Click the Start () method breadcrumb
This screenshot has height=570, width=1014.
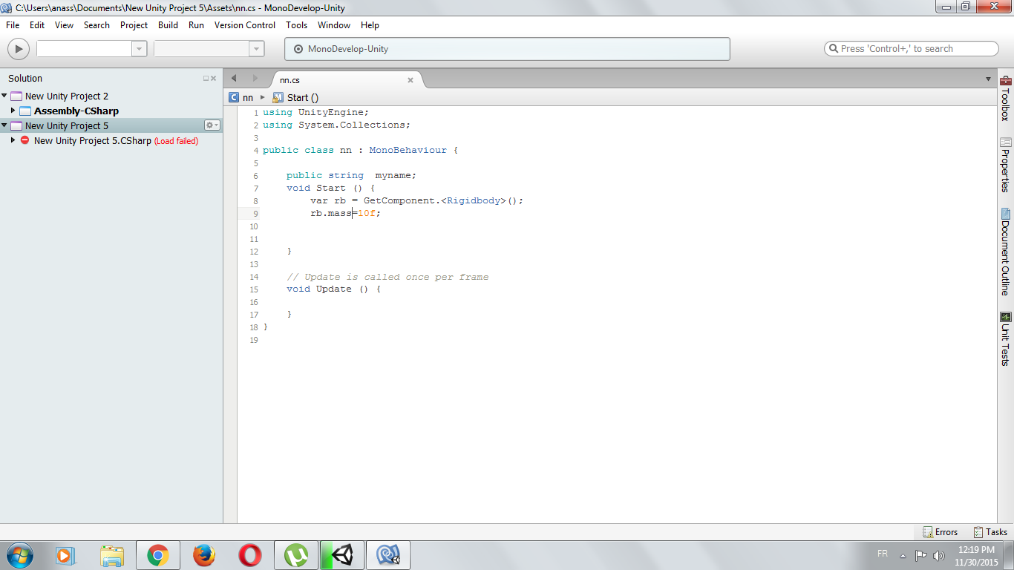pyautogui.click(x=295, y=97)
